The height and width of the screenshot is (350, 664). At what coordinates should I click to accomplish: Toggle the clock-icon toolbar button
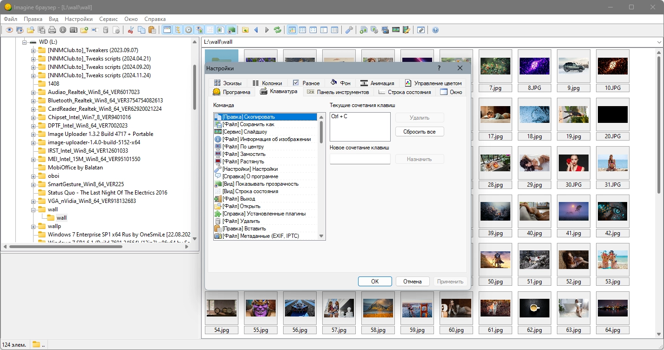pos(189,30)
